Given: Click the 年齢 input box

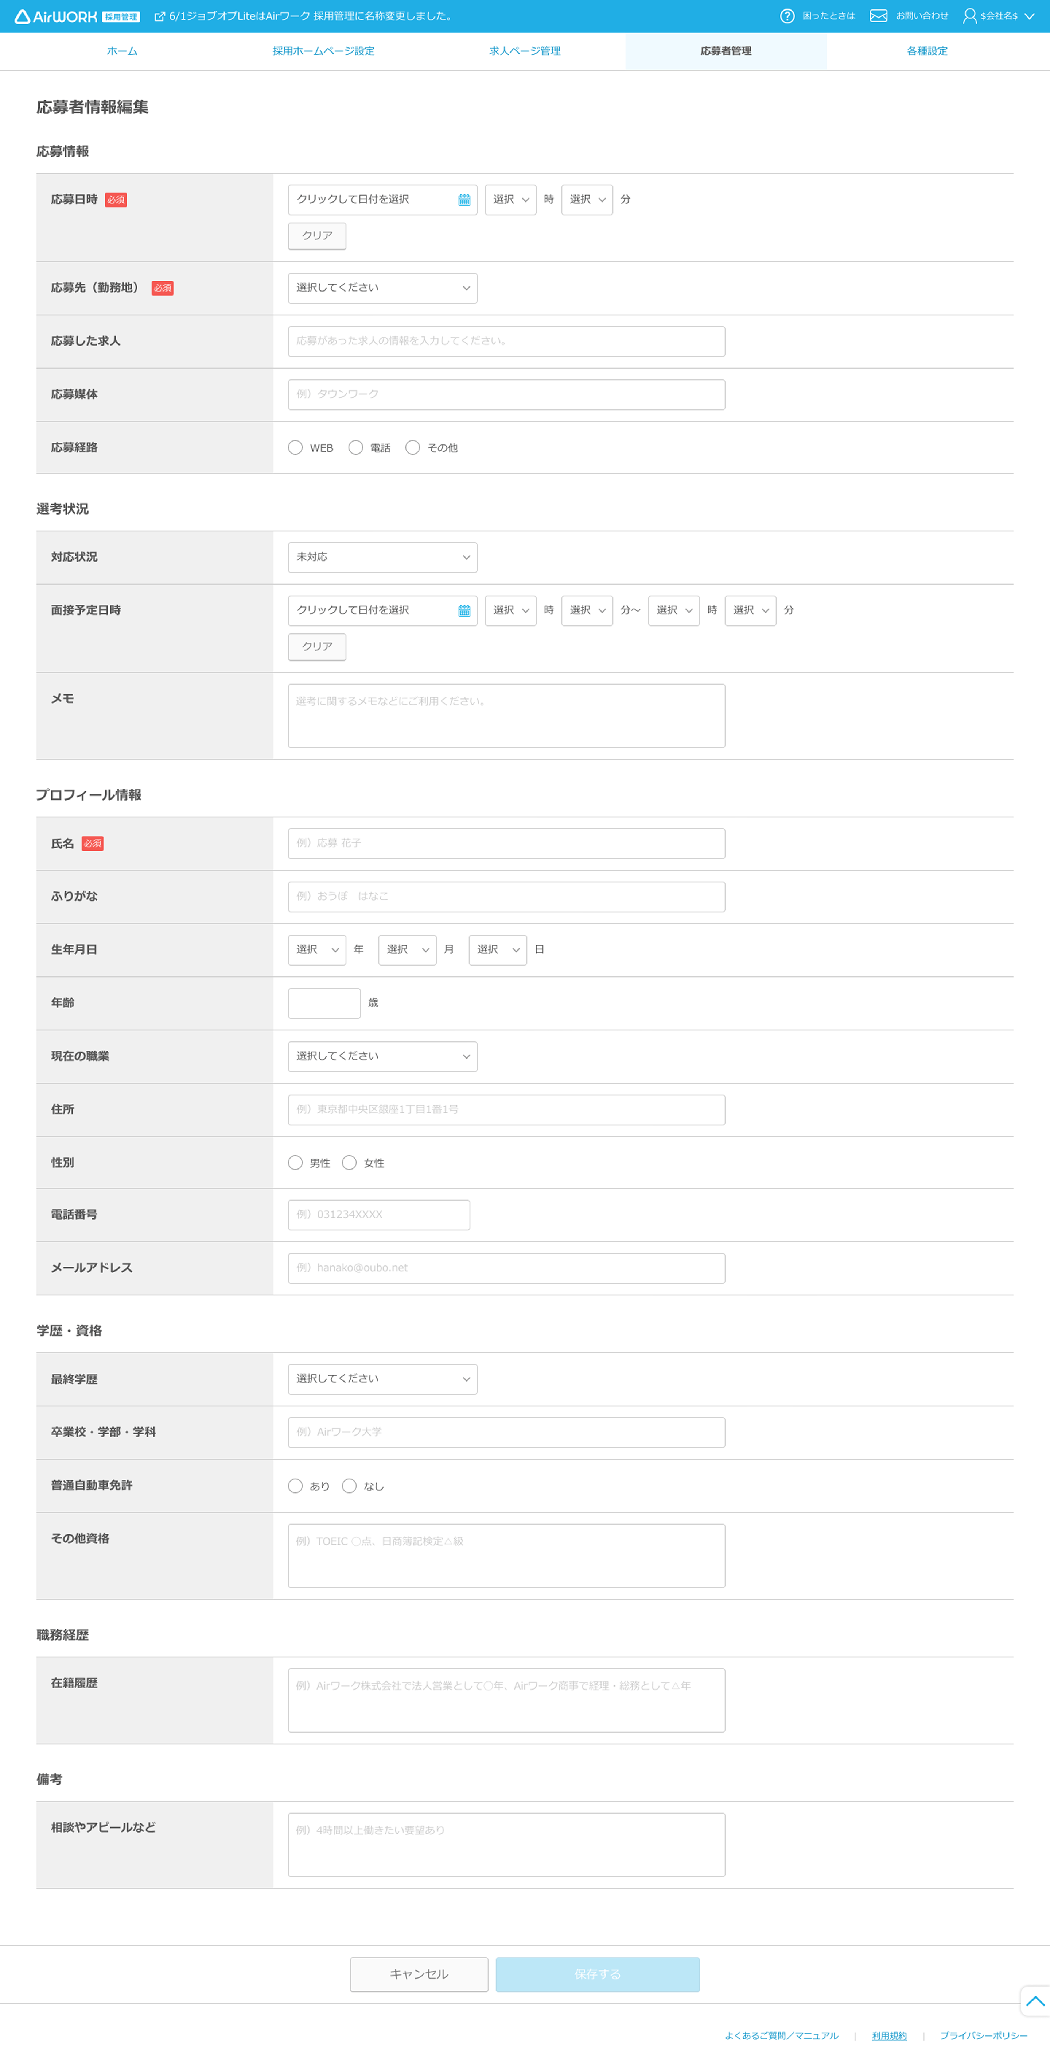Looking at the screenshot, I should [324, 1003].
